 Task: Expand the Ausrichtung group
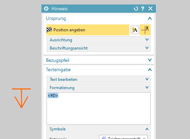click(99, 40)
